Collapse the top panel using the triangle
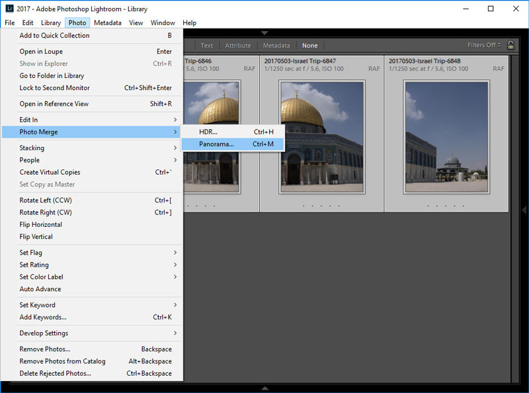The width and height of the screenshot is (529, 393). point(264,32)
